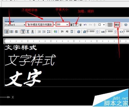The width and height of the screenshot is (129, 107).
Task: Increase tracking value with up arrow
Action: [x=116, y=31]
